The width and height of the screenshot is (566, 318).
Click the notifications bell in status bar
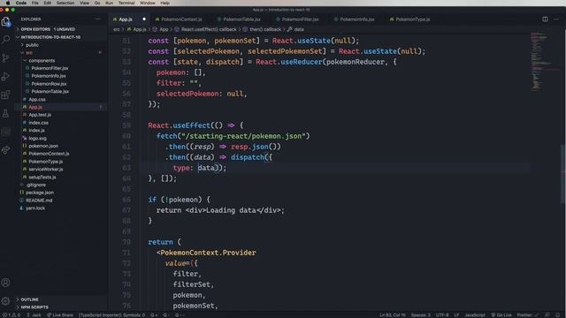tap(558, 315)
